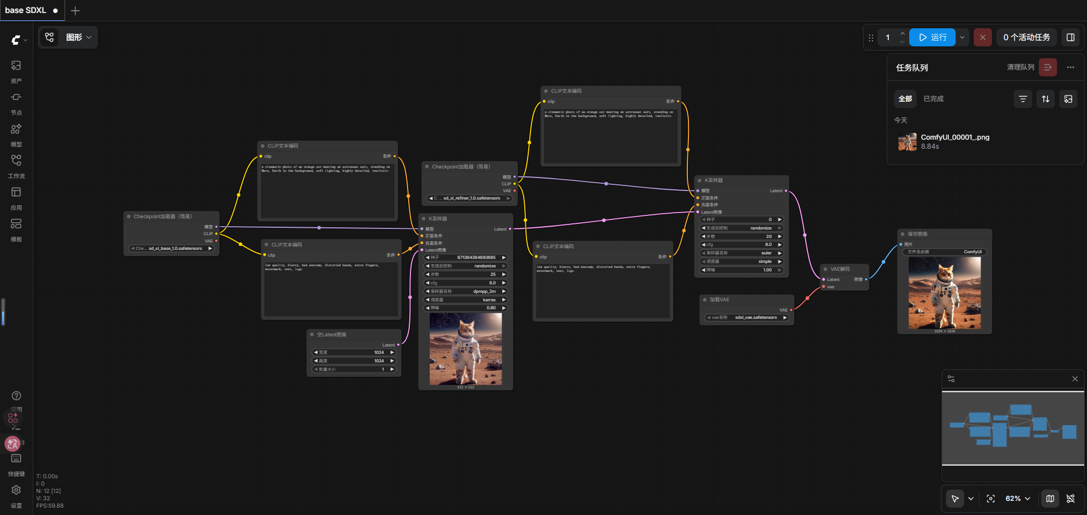Screen dimensions: 1087x515
Task: Open the 模型 model library sidebar icon
Action: (16, 135)
